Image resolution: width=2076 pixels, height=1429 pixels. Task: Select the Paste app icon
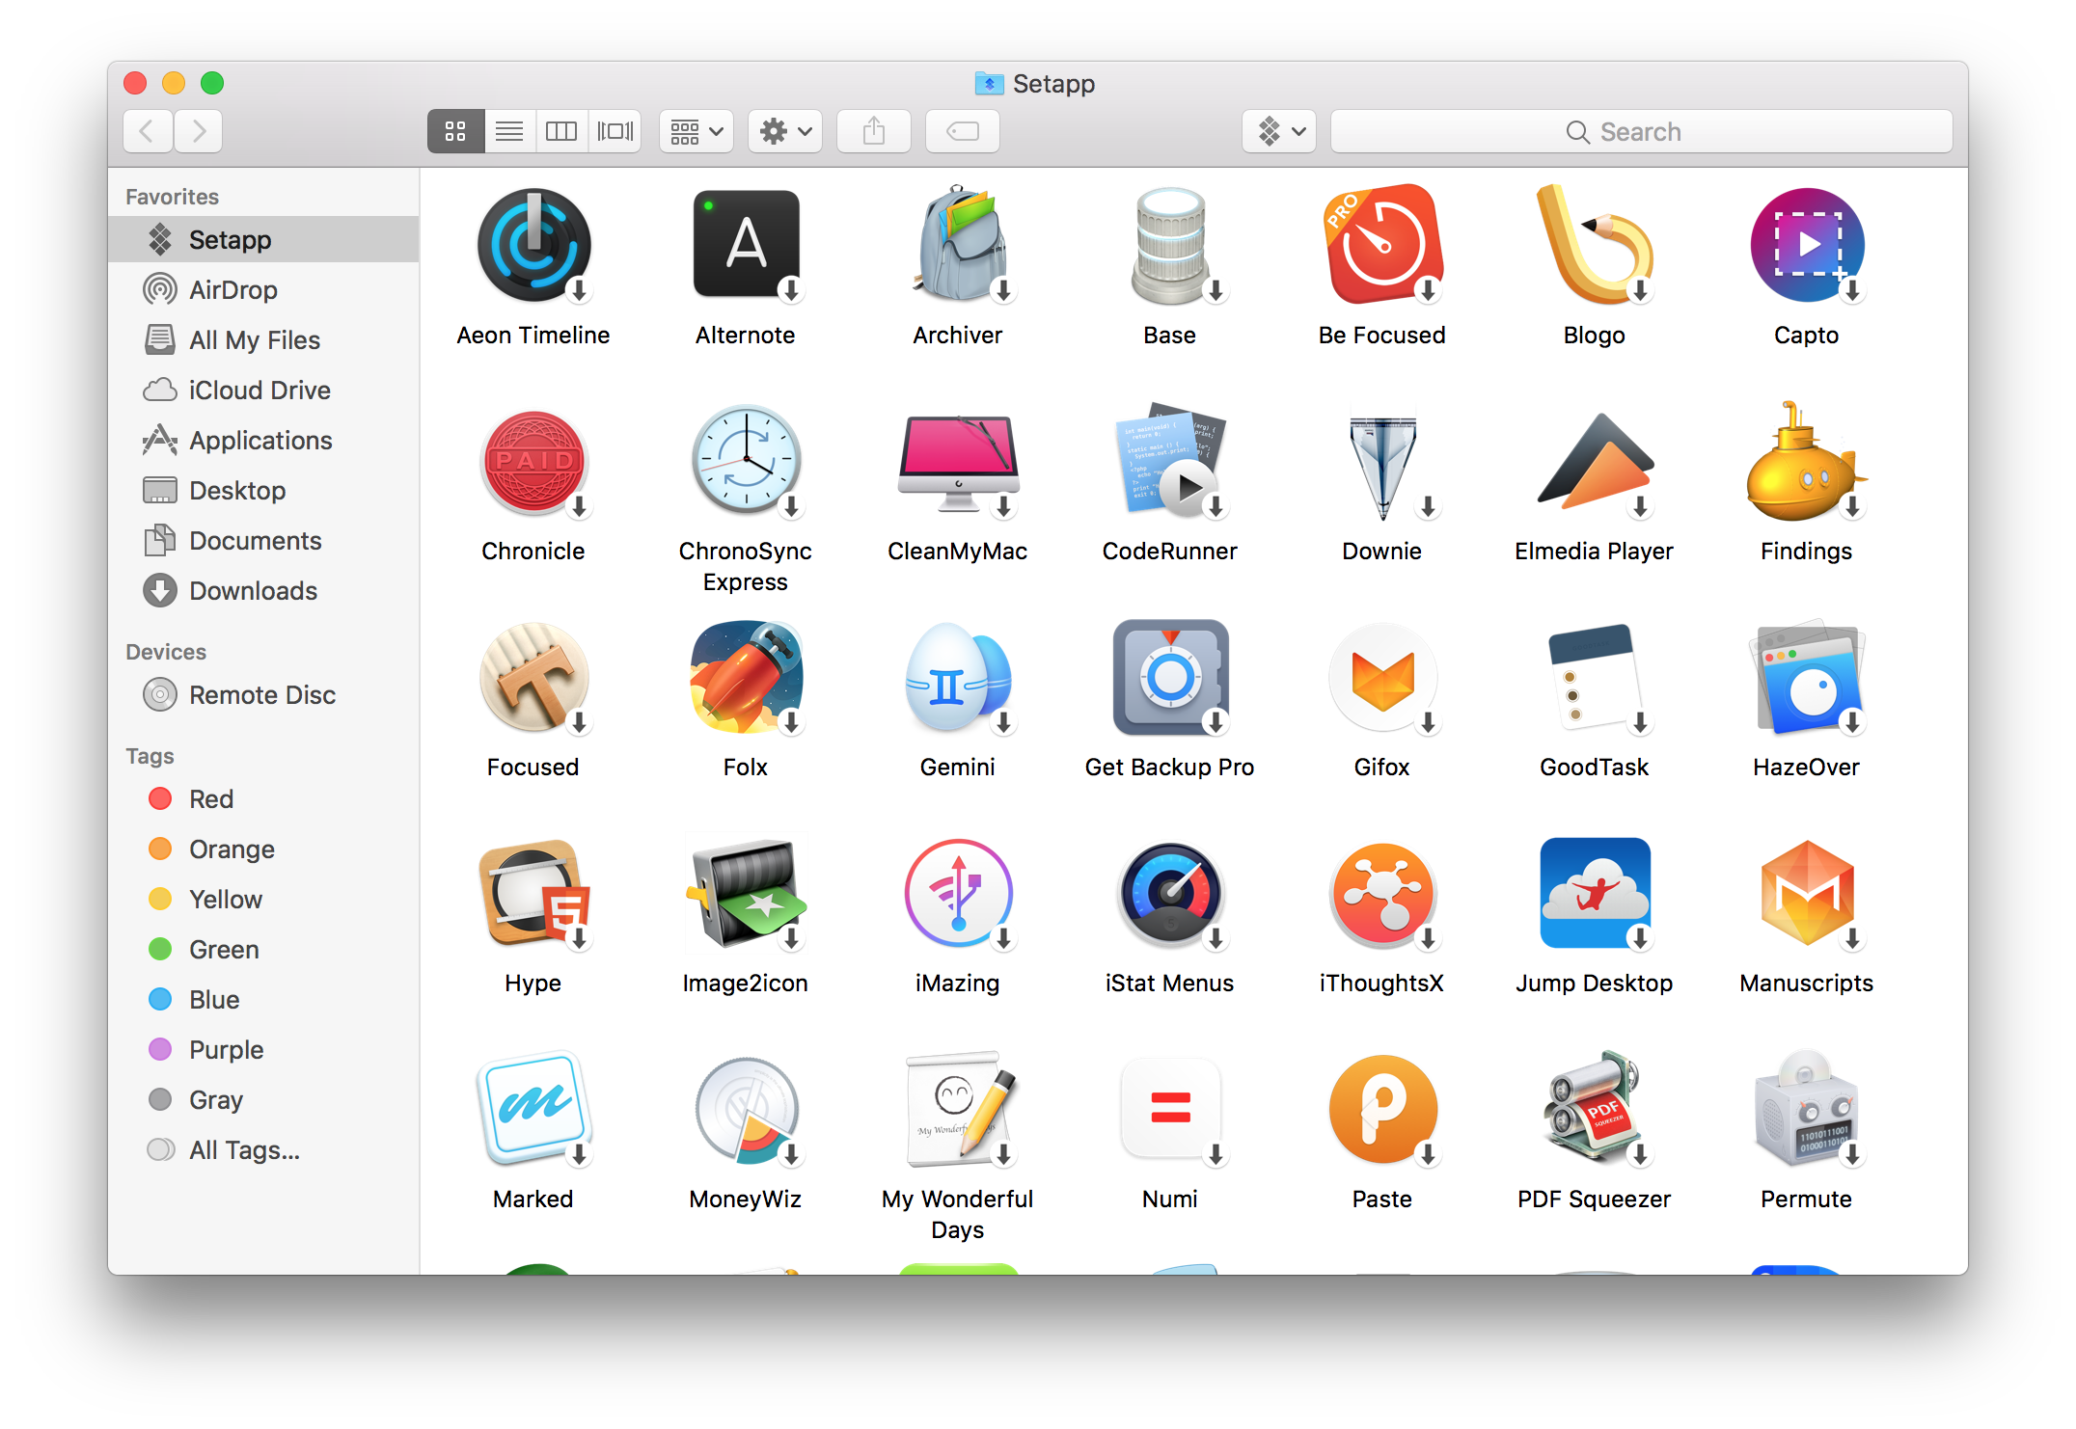point(1381,1111)
